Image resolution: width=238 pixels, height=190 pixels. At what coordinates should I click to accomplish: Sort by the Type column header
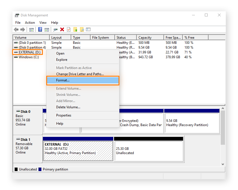[x=81, y=38]
